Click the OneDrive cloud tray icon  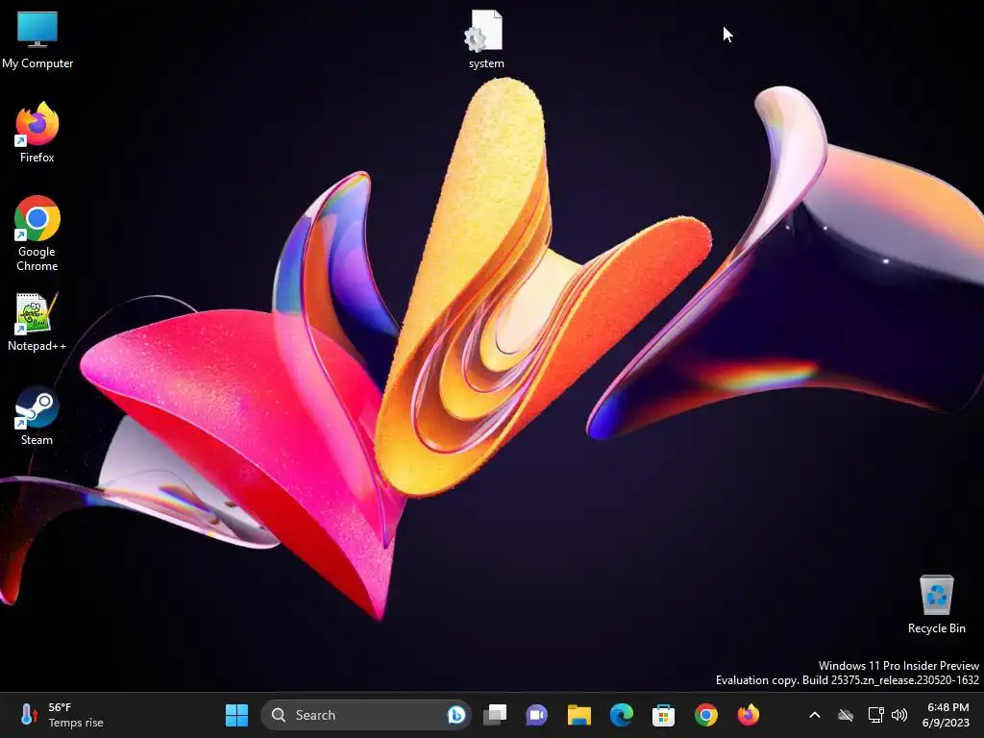[x=846, y=715]
